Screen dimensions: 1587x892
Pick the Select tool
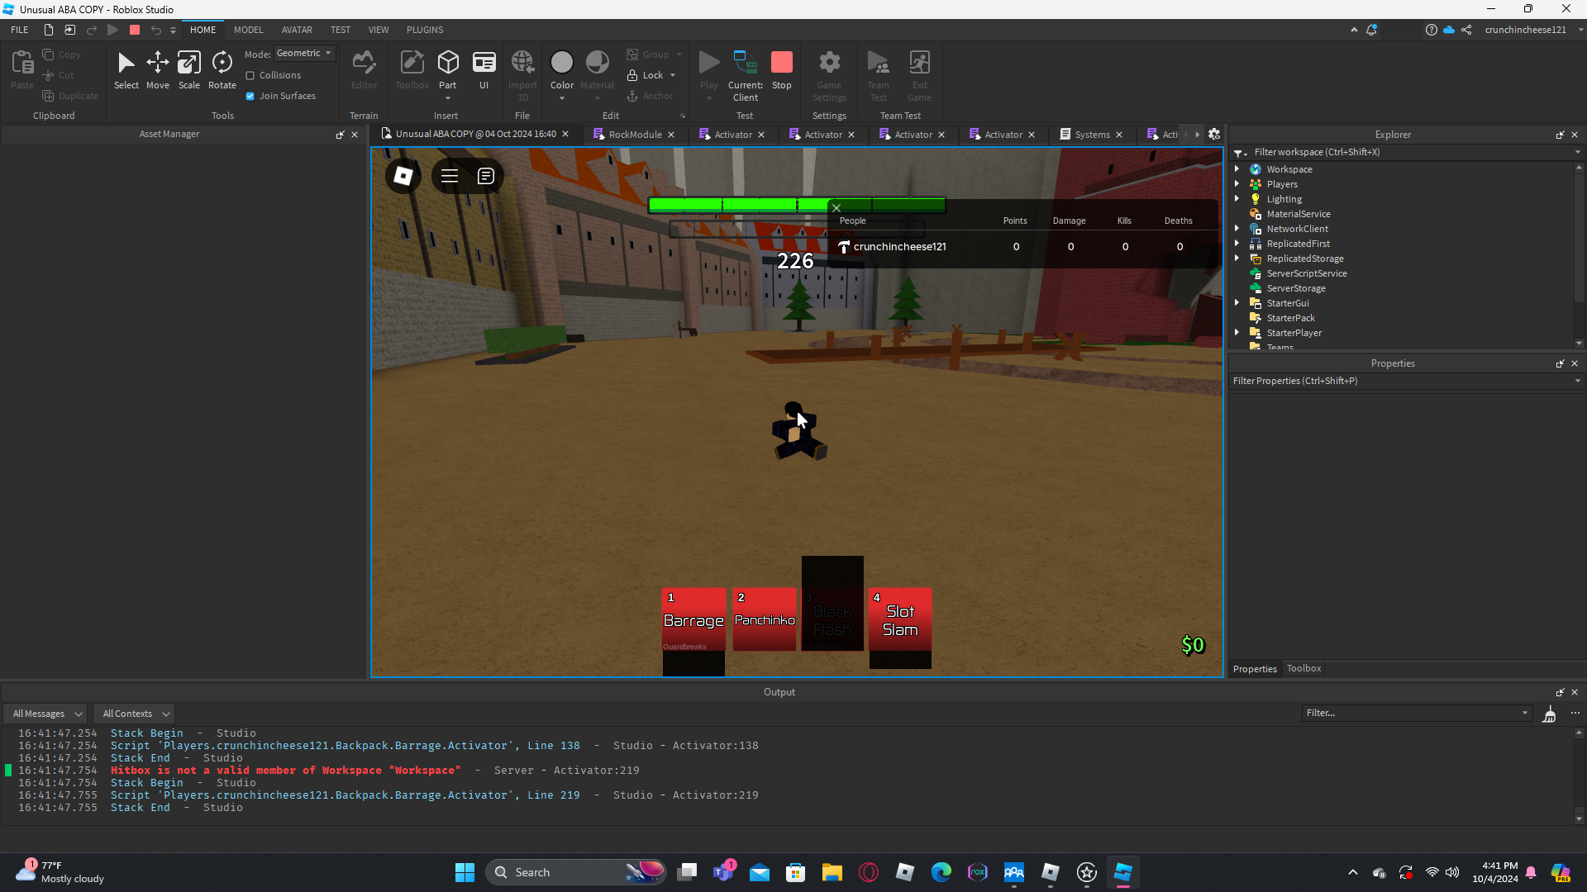pyautogui.click(x=126, y=69)
